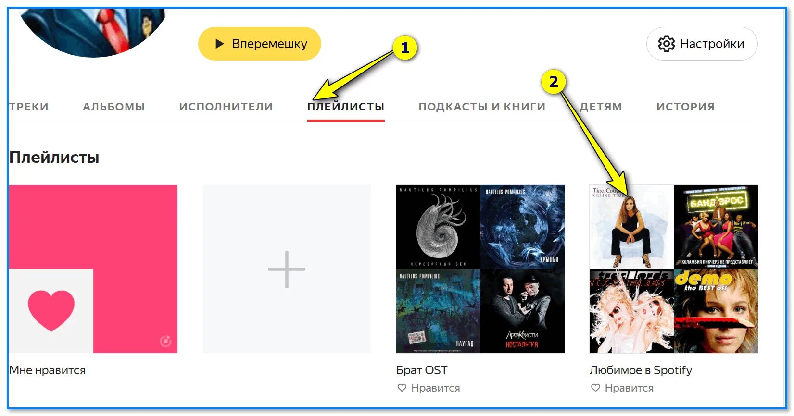Open the Мне нравится playlist title
The image size is (794, 416).
48,370
